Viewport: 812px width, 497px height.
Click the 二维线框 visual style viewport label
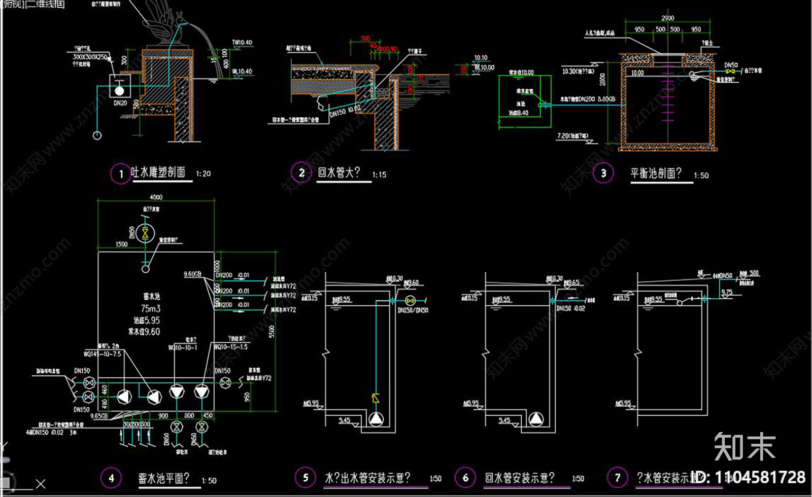(x=45, y=4)
